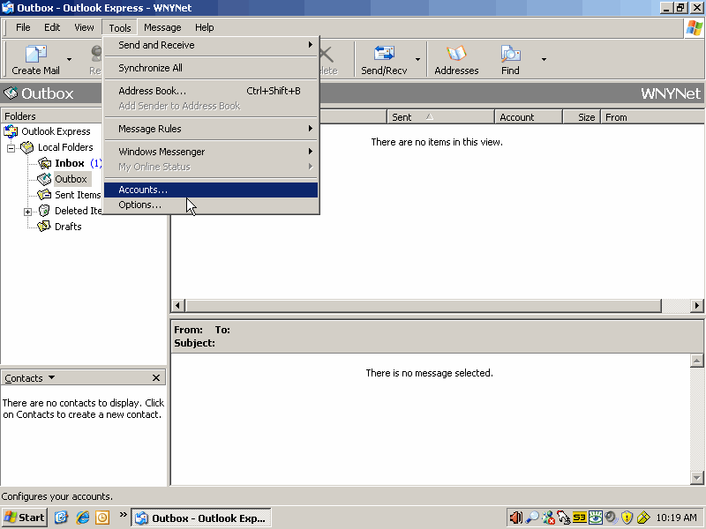Open the Help menu
Viewport: 706px width, 529px height.
pos(204,27)
